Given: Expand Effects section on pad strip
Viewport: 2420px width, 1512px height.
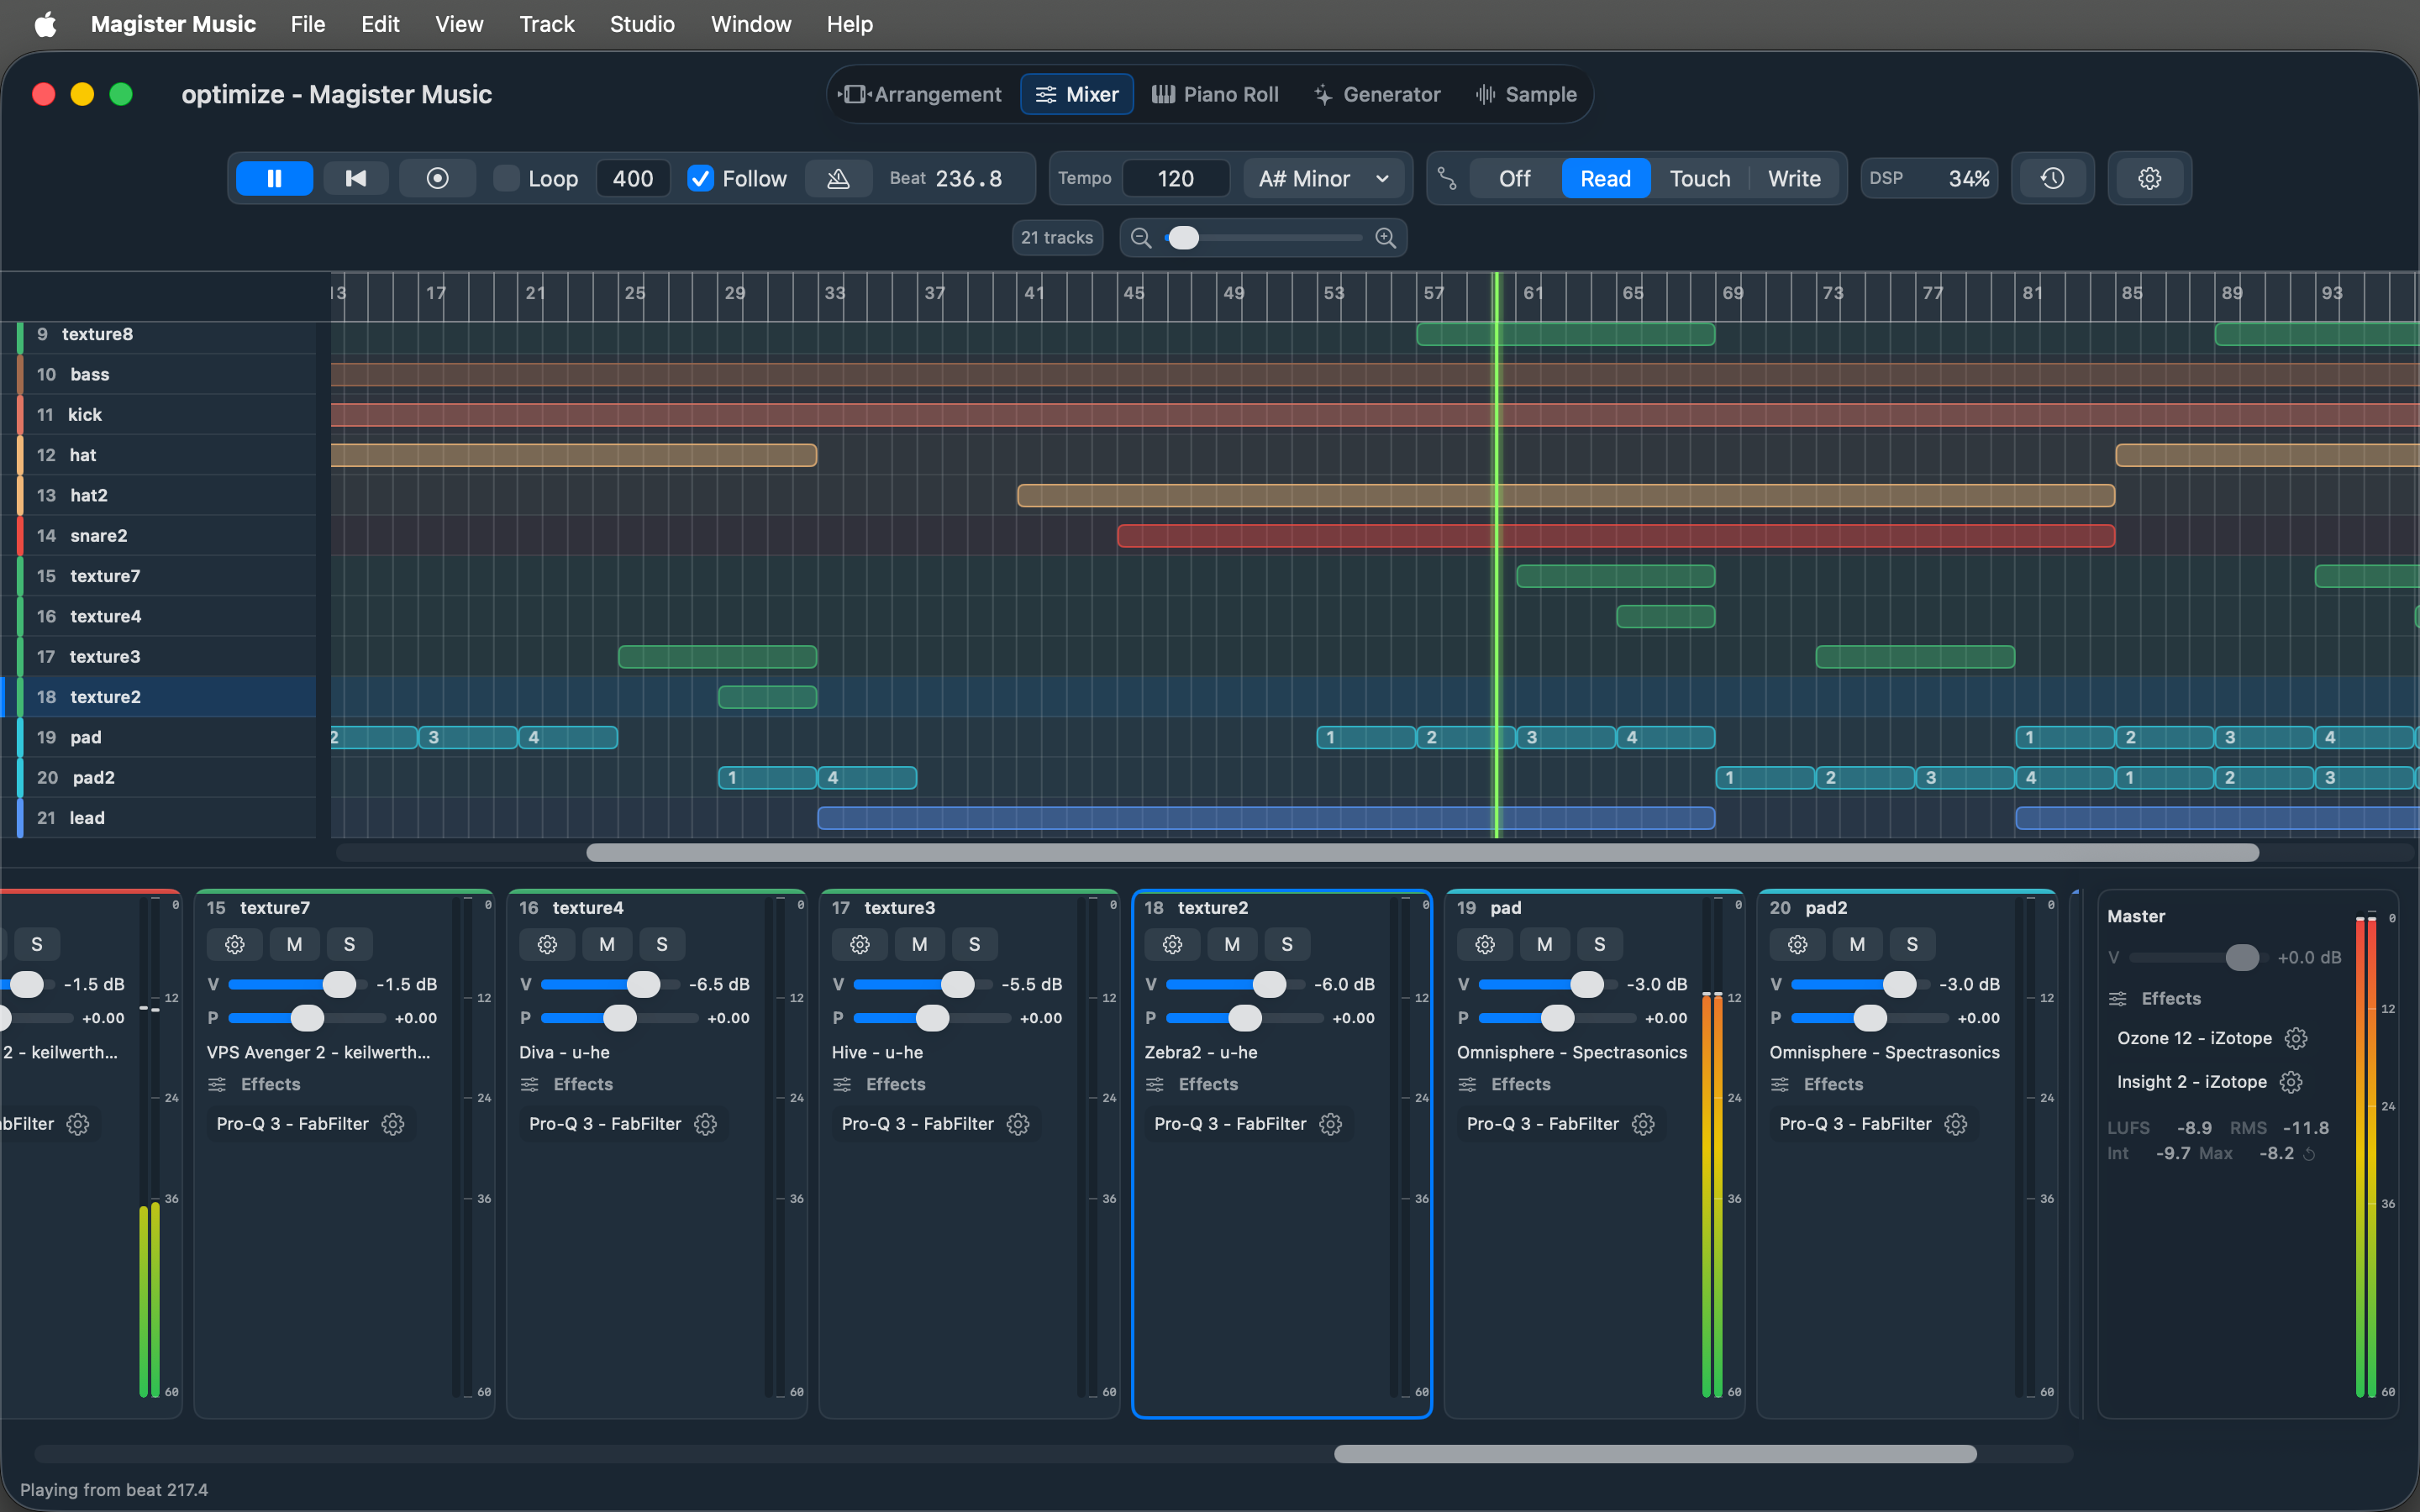Looking at the screenshot, I should 1504,1084.
